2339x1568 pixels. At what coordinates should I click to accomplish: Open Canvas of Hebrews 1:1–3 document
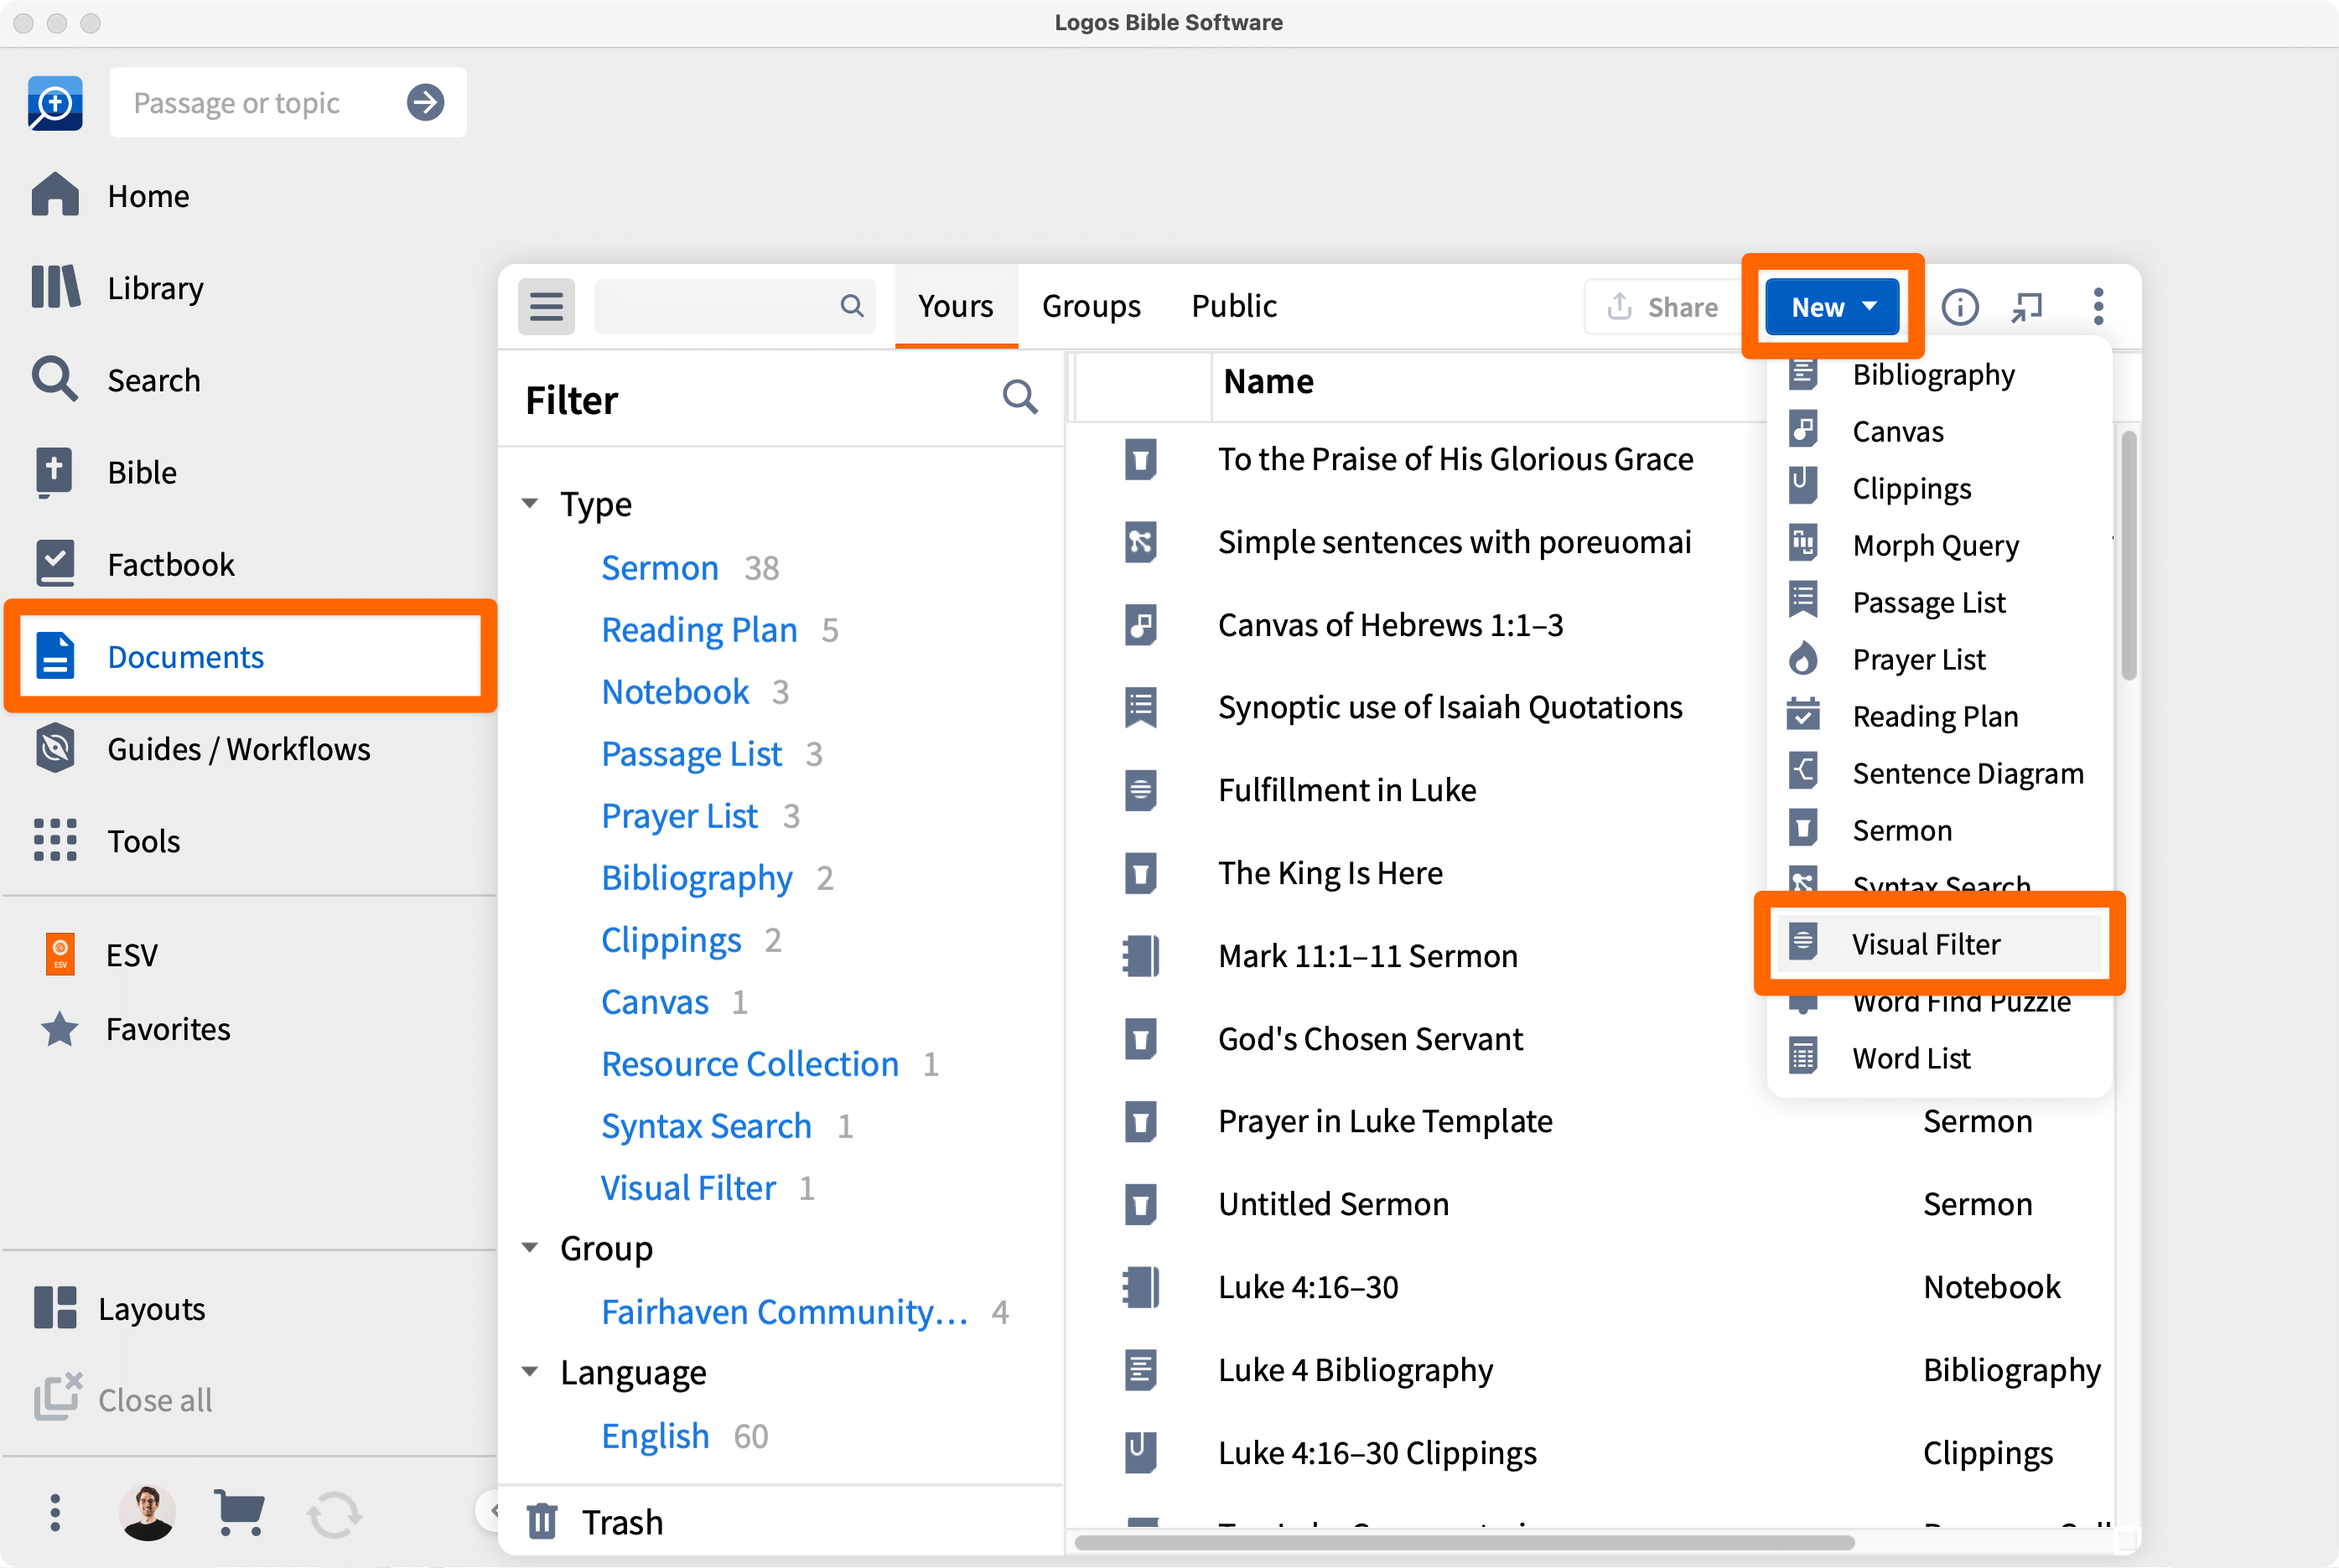pos(1390,625)
